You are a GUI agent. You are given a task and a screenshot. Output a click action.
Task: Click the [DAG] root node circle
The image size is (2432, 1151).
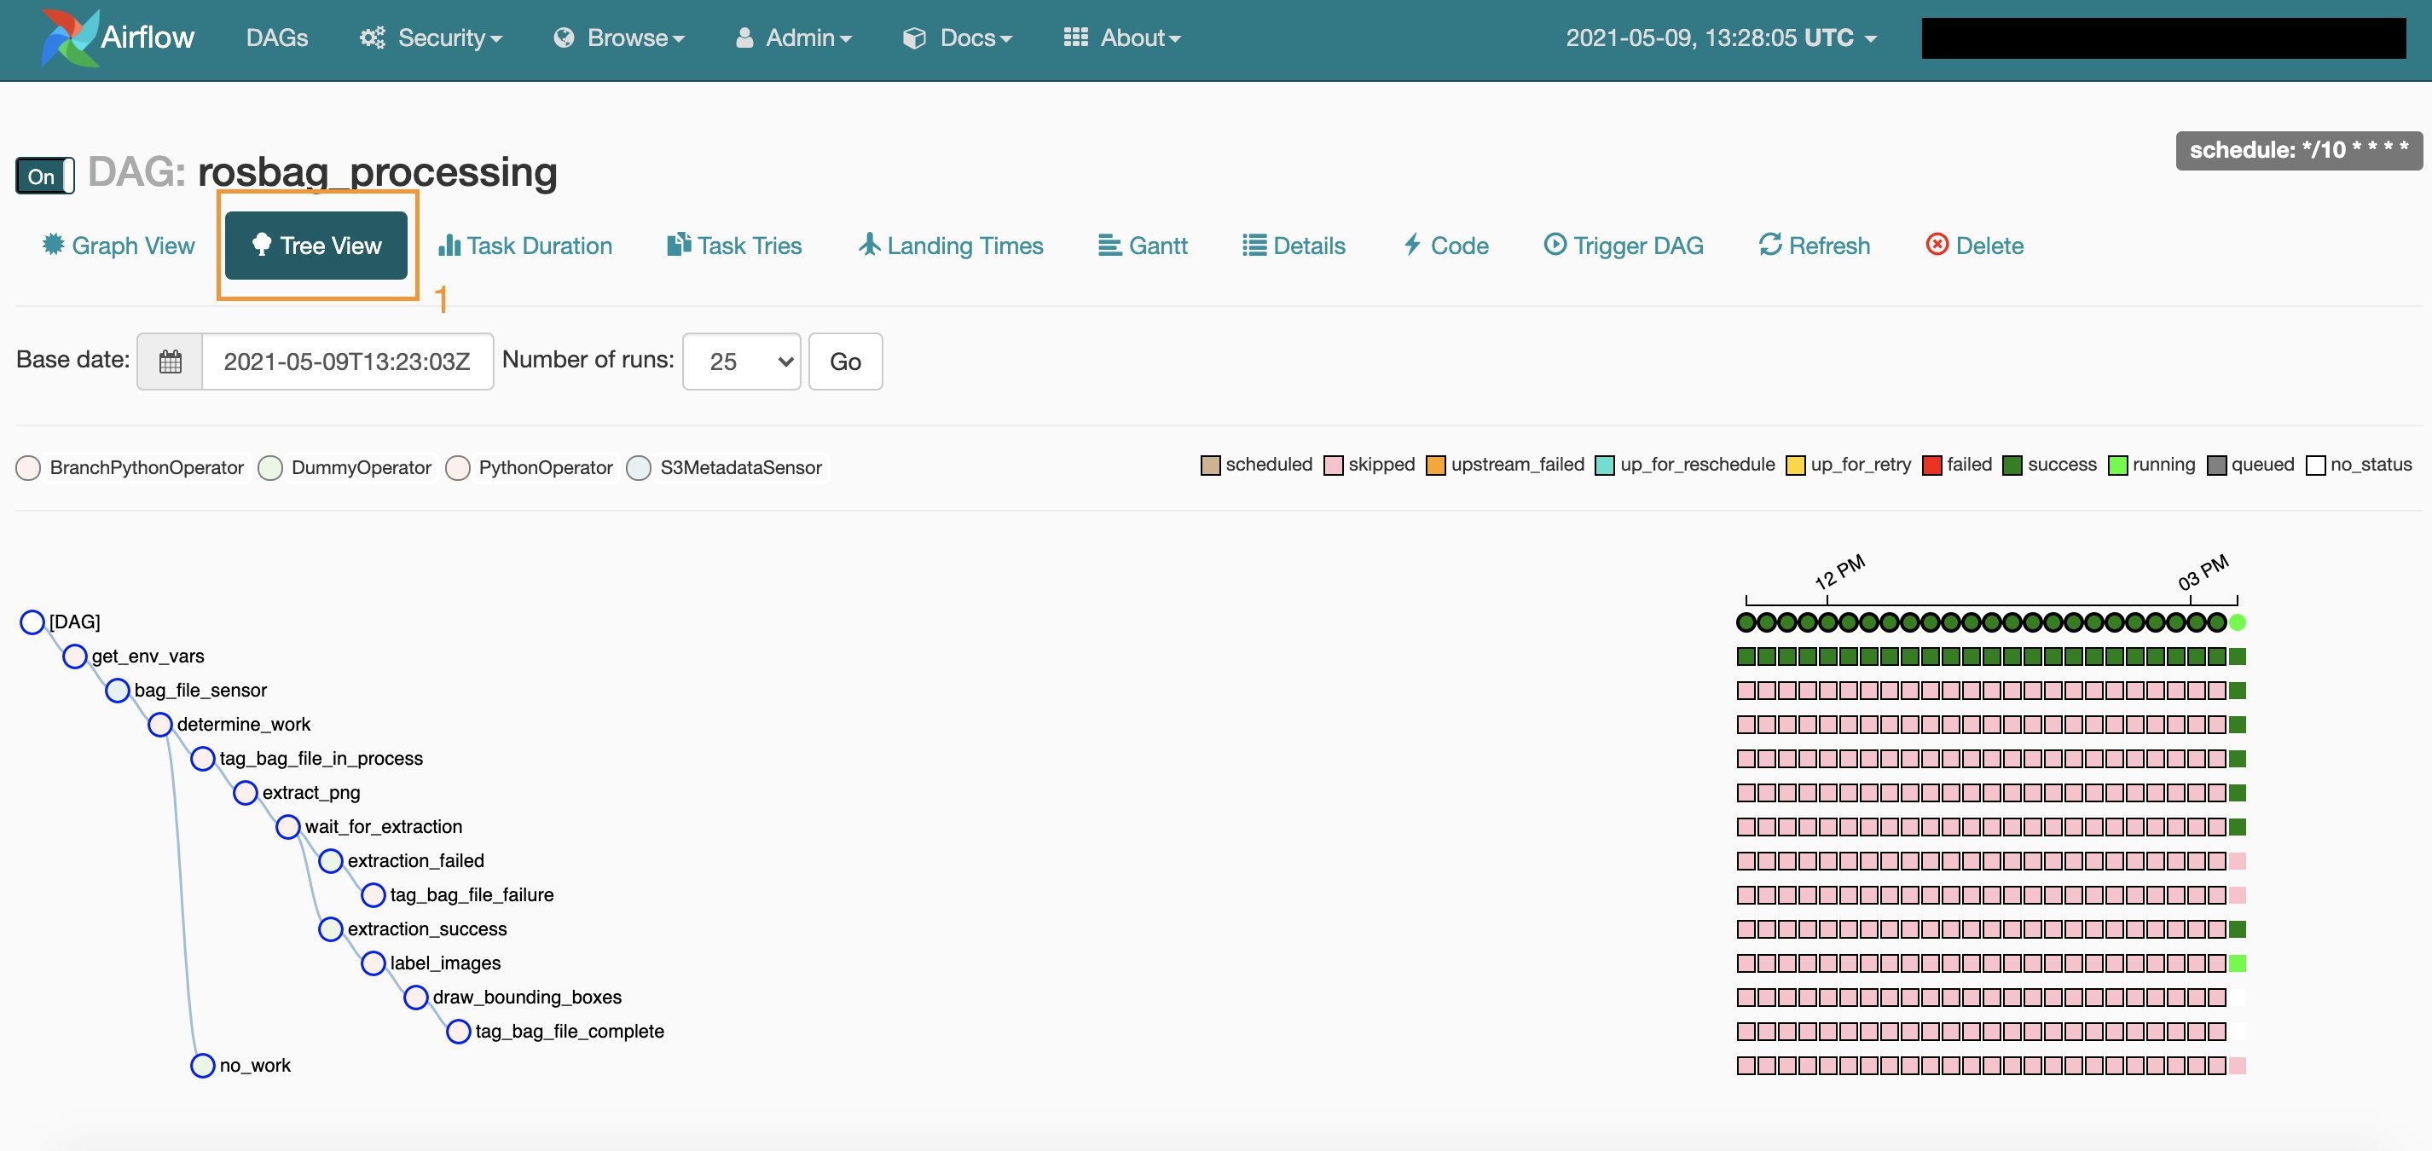coord(32,622)
